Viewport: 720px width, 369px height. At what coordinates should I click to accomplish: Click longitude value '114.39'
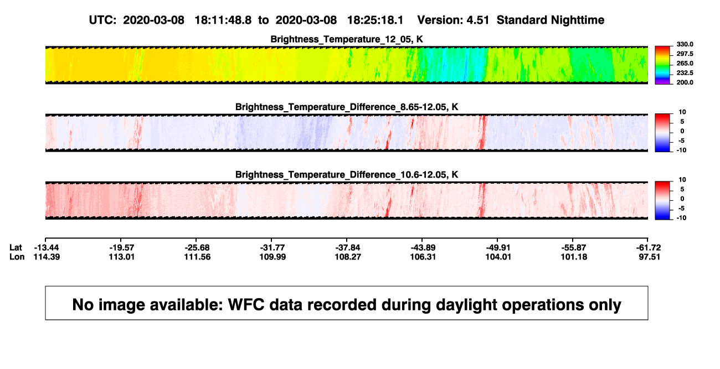(x=45, y=257)
